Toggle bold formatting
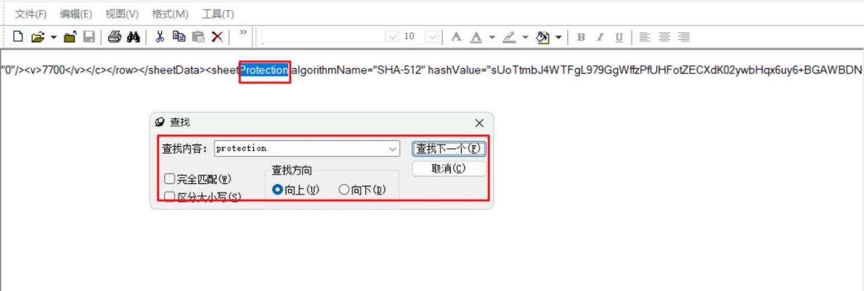Image resolution: width=864 pixels, height=291 pixels. [580, 37]
